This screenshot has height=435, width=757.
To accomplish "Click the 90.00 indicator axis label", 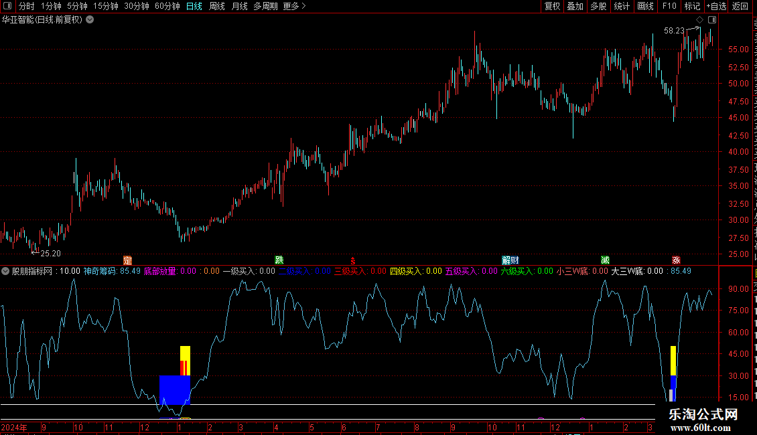I will click(739, 289).
